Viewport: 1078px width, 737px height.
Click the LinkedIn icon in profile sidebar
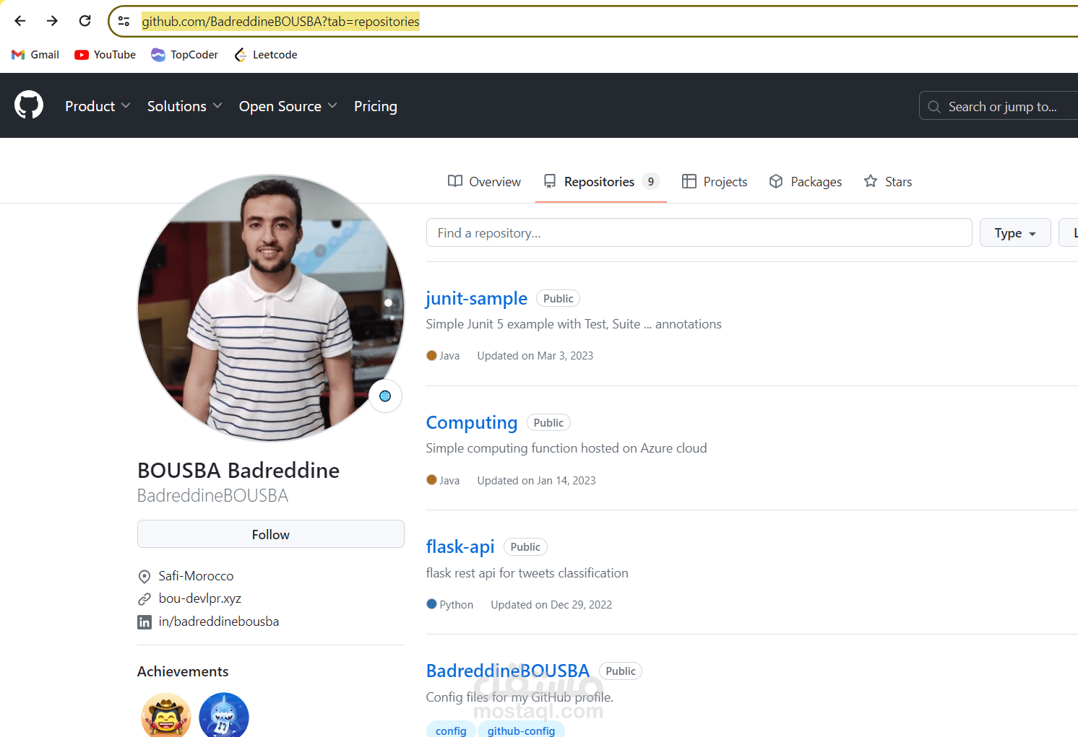[145, 622]
